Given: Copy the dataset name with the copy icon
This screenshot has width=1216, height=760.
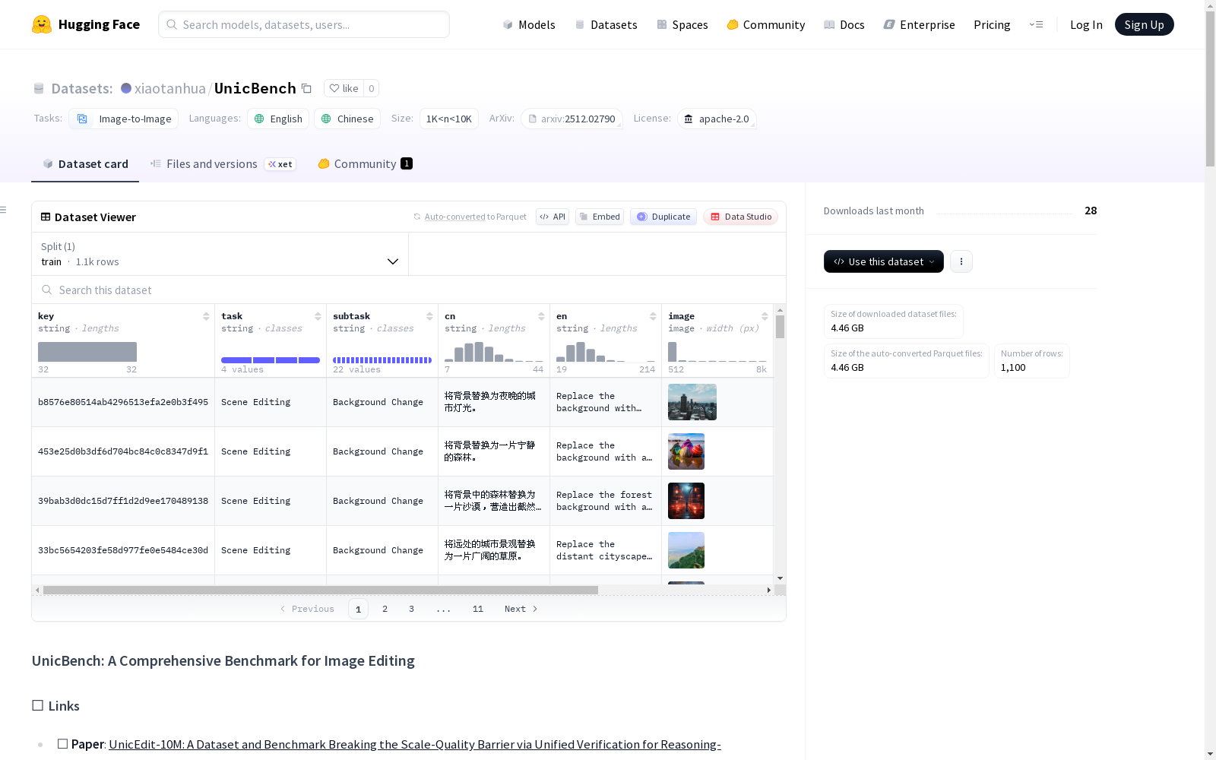Looking at the screenshot, I should [x=306, y=88].
